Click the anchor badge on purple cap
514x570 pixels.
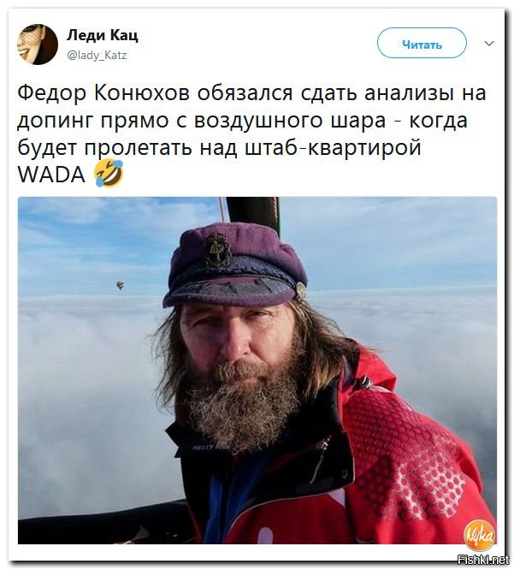(217, 250)
